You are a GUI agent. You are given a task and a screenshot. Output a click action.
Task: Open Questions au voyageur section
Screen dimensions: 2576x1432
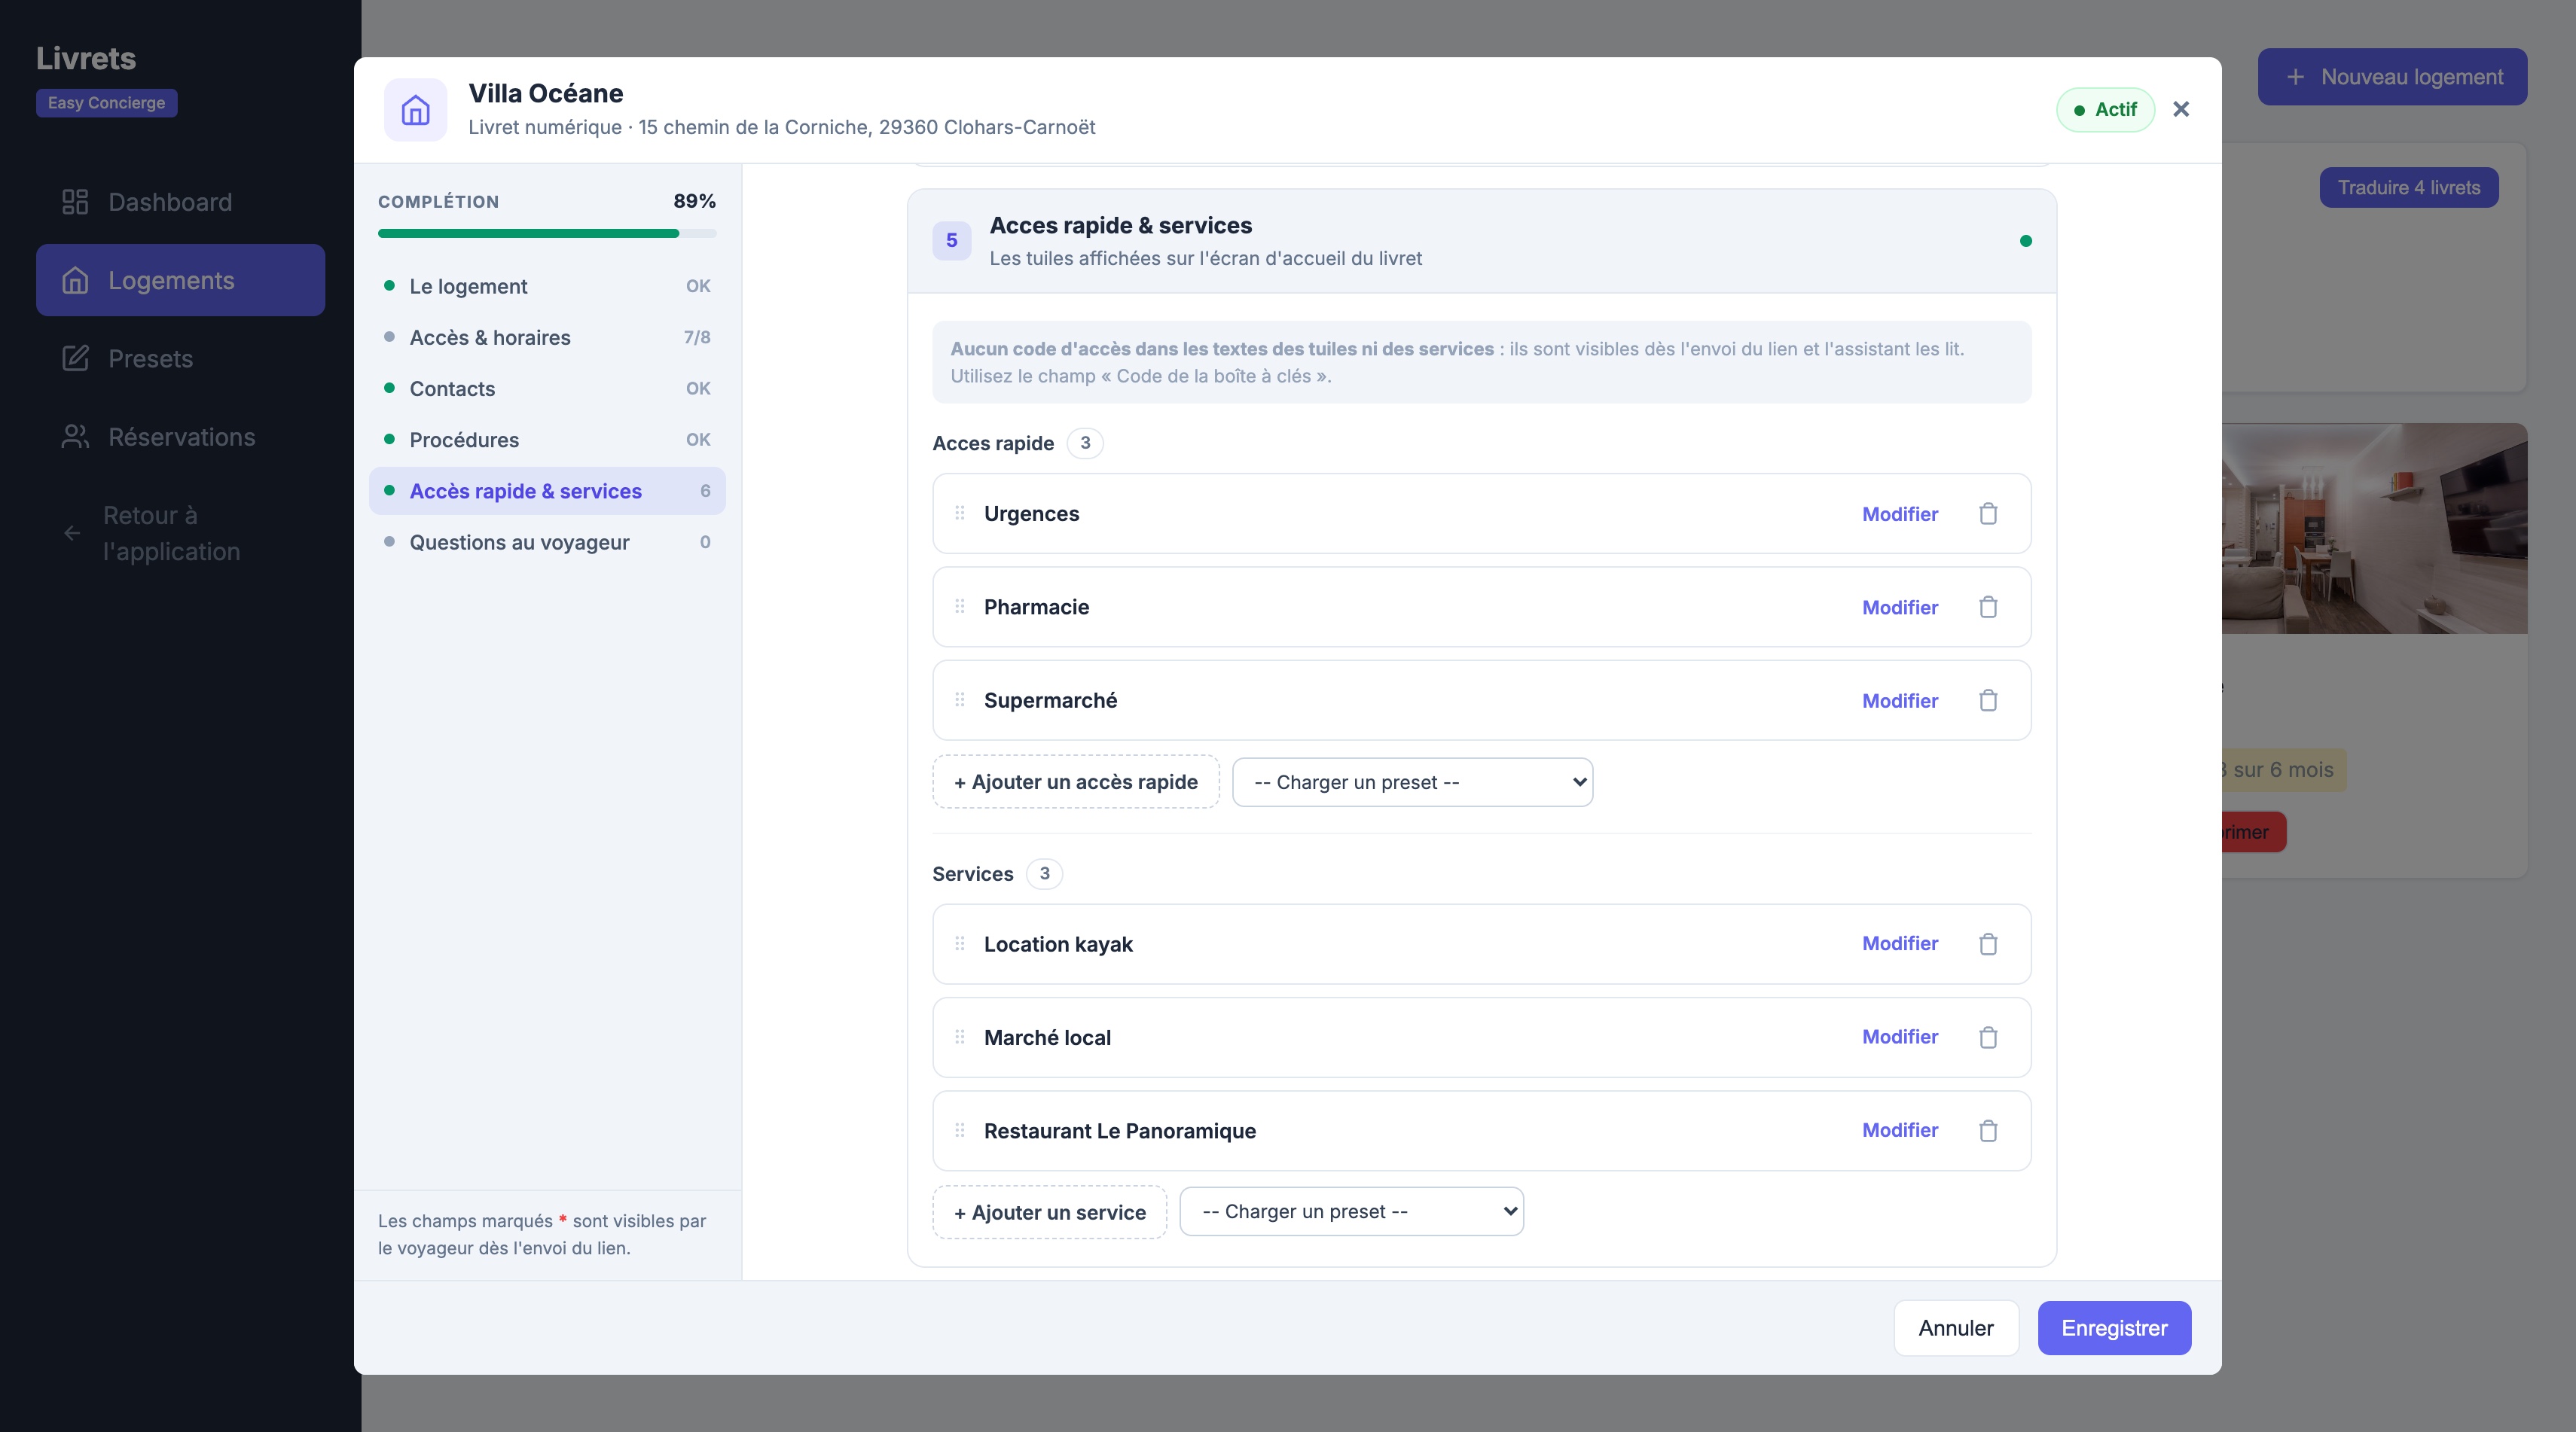[547, 543]
